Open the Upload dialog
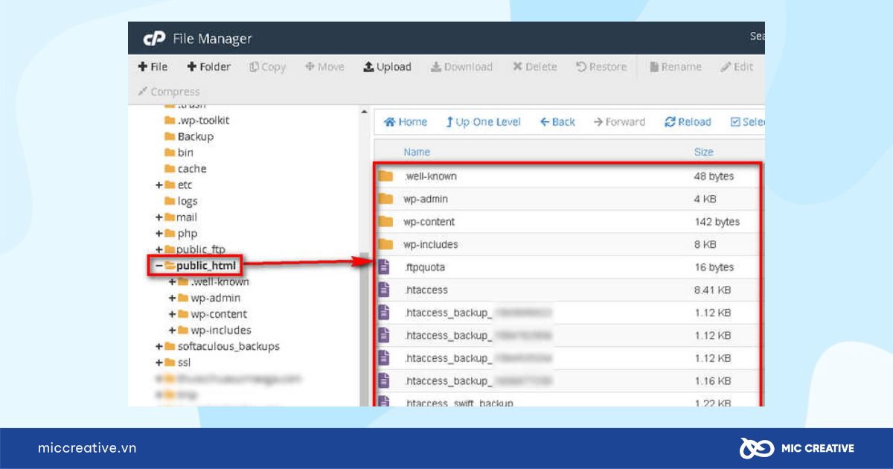 click(x=387, y=67)
